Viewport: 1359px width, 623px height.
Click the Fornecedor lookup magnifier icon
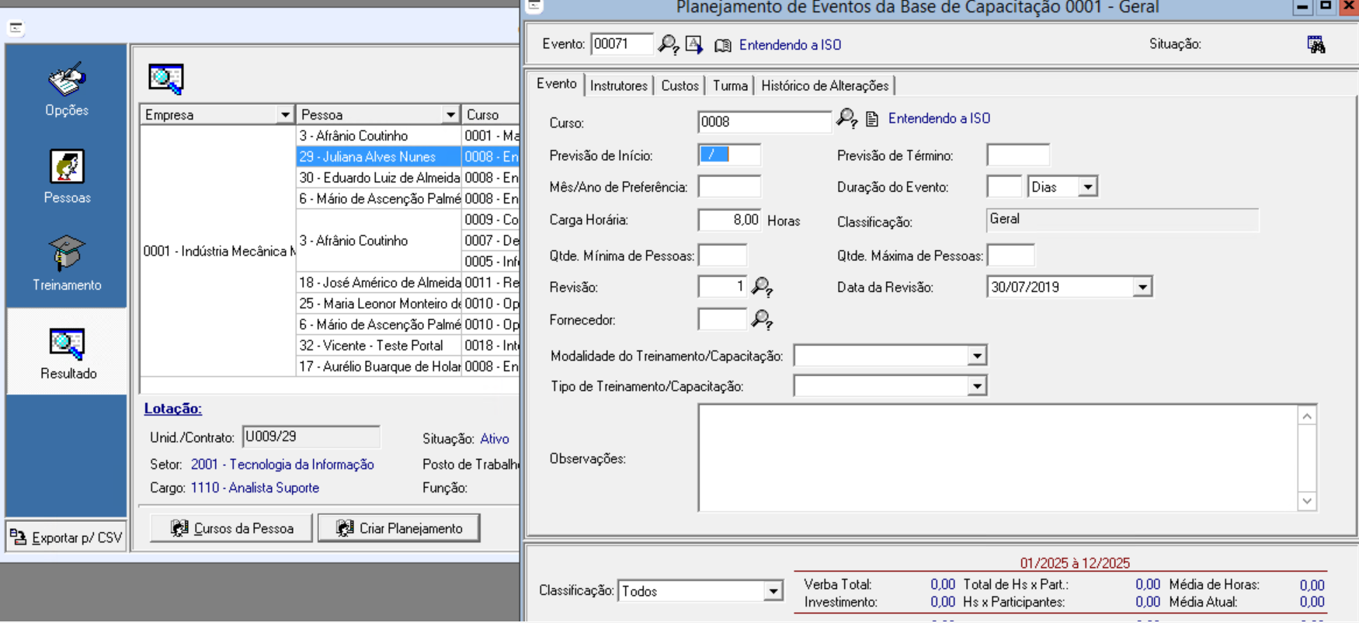(x=762, y=320)
